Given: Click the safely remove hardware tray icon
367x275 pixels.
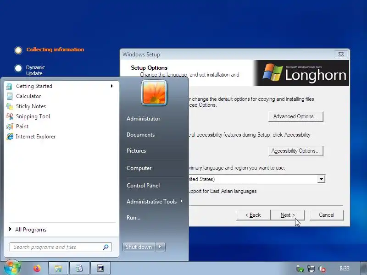Looking at the screenshot, I should pos(300,269).
